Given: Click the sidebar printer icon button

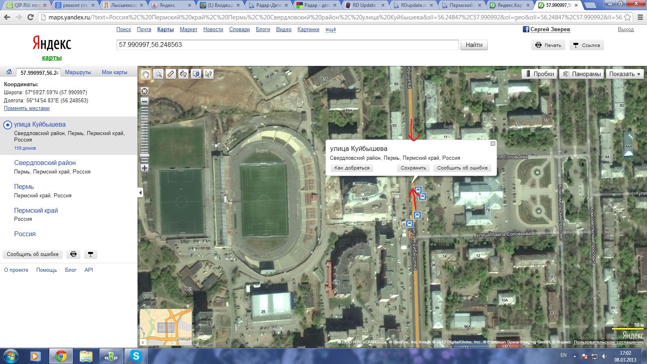Looking at the screenshot, I should [x=73, y=254].
